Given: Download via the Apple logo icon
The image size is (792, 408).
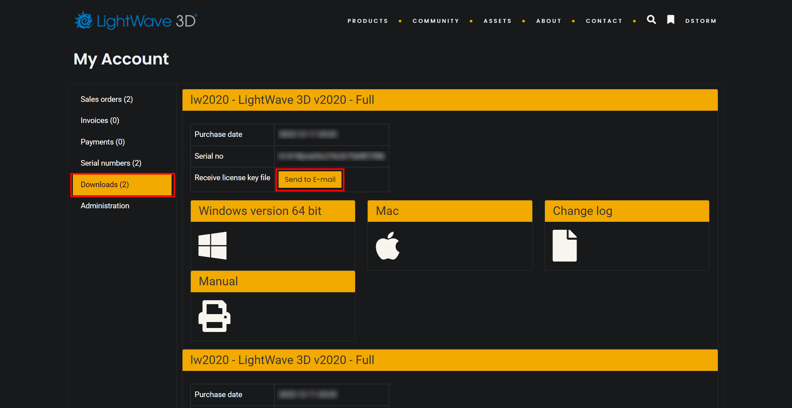Looking at the screenshot, I should point(388,246).
